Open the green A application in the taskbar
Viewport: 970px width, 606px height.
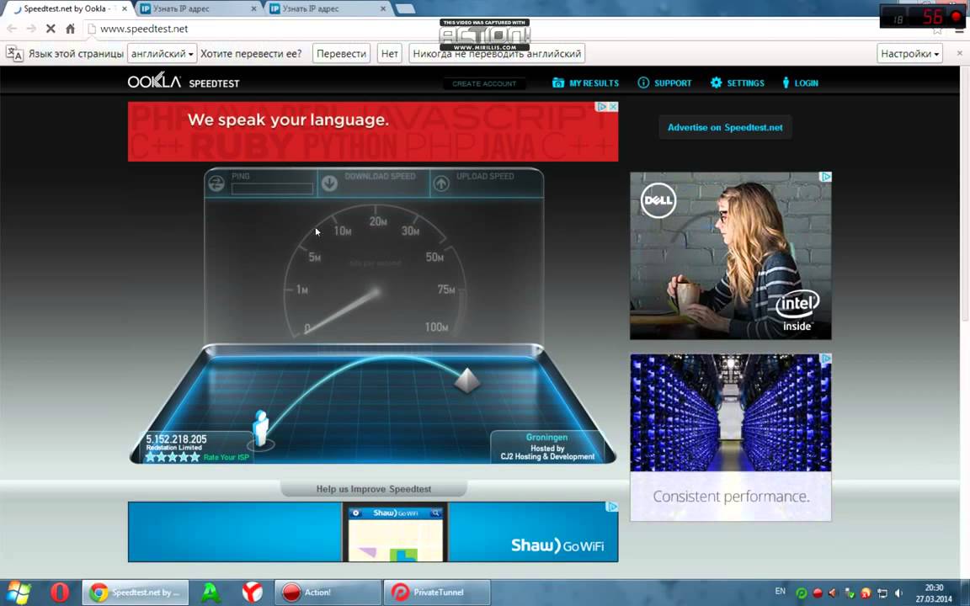coord(211,593)
